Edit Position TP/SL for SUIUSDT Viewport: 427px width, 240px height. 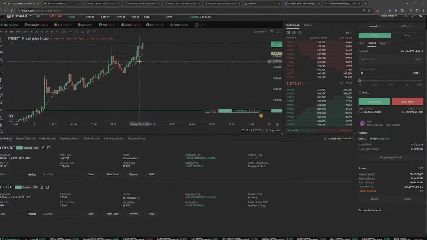click(257, 197)
